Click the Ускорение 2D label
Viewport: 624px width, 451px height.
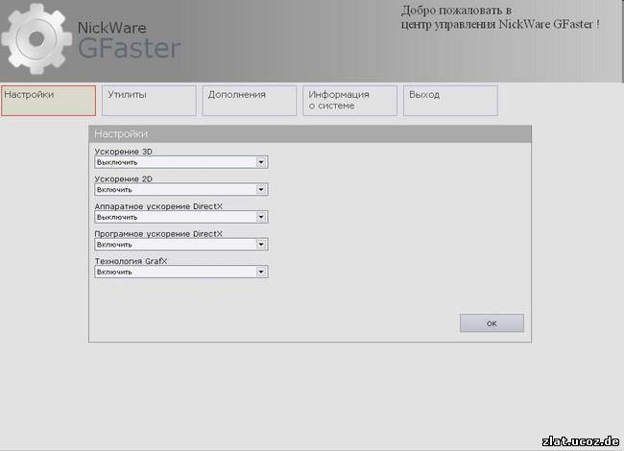click(124, 179)
